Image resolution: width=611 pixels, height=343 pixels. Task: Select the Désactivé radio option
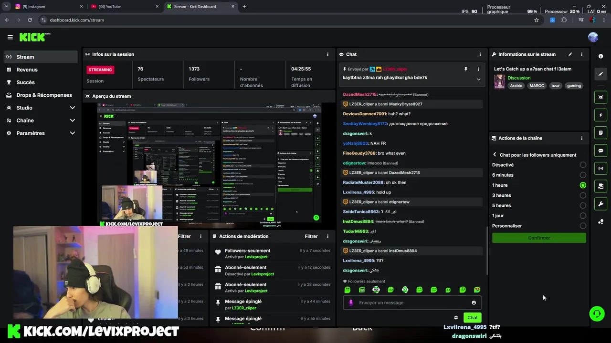coord(583,165)
